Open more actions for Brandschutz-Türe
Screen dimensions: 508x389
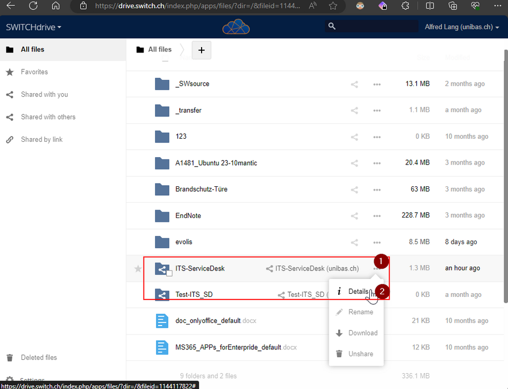(377, 189)
